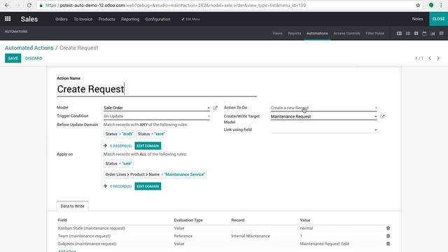Click the Add a line link
Screen dimensions: 448x252
67,251
